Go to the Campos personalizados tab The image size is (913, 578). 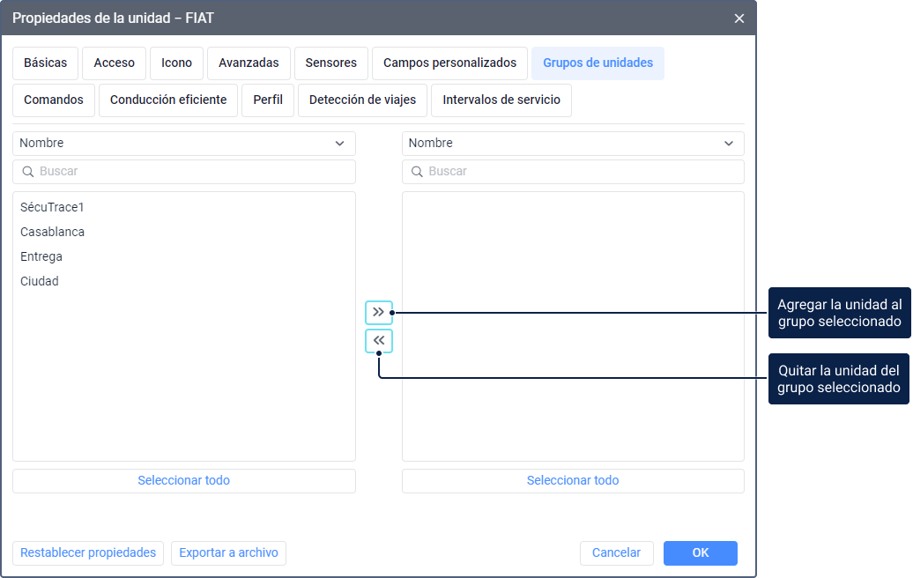(449, 63)
